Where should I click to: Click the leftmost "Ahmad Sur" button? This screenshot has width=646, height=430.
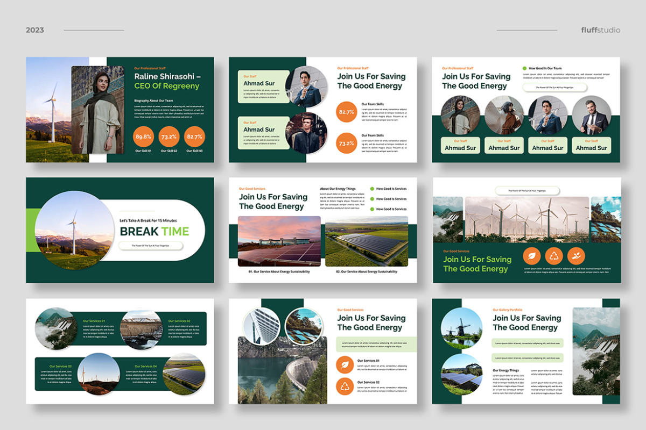click(460, 146)
